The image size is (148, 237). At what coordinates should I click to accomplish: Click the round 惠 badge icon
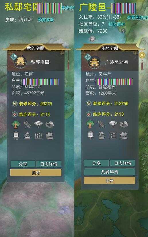pyautogui.click(x=92, y=39)
